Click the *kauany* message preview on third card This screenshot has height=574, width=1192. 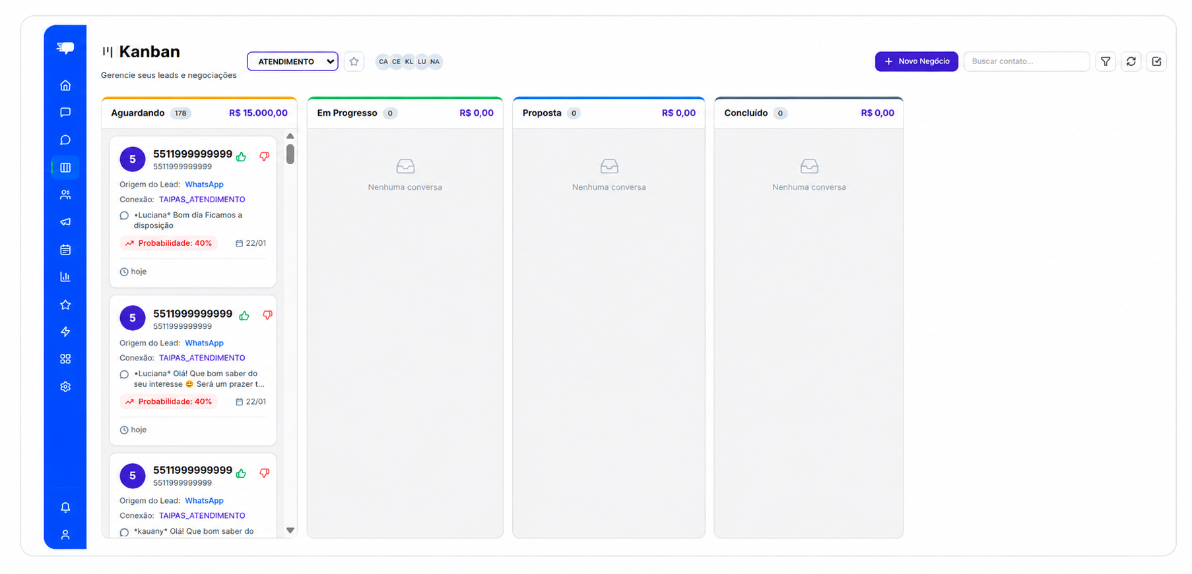tap(193, 531)
